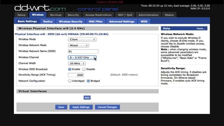The height and width of the screenshot is (126, 224).
Task: Add a virtual interface
Action: [x=87, y=98]
